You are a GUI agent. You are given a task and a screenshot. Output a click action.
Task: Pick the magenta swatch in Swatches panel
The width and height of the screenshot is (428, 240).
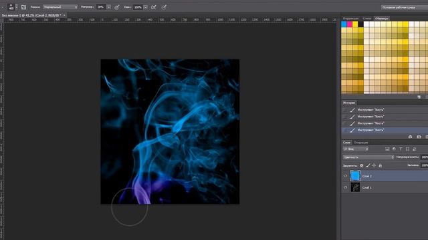point(350,25)
